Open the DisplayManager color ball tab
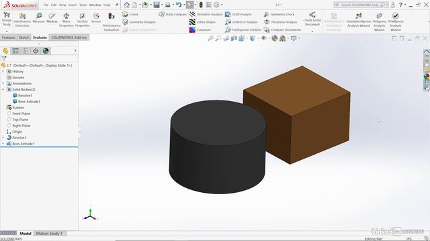430x241 pixels. point(46,51)
